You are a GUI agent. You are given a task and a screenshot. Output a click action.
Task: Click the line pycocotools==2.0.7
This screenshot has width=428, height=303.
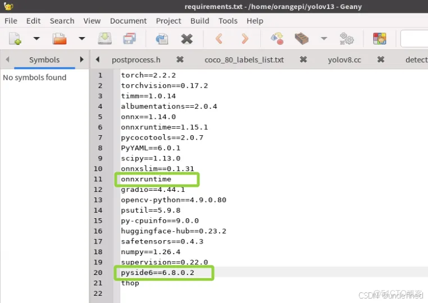click(162, 137)
